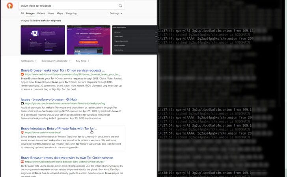The height and width of the screenshot is (177, 287).
Task: Open the Safe Search: Moderate dropdown
Action: point(56,61)
